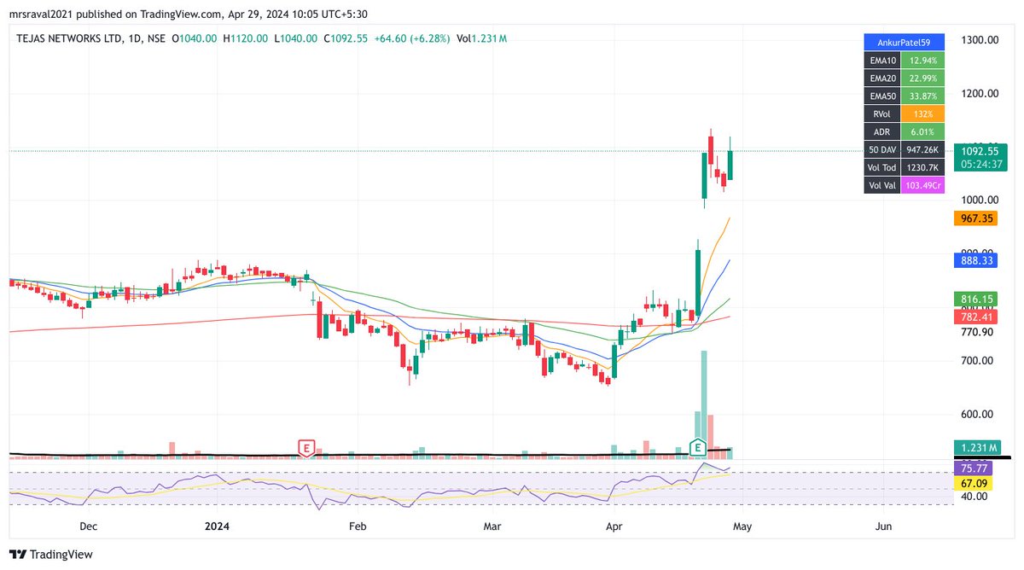Click the countdown timer 05:24:37
The height and width of the screenshot is (570, 1024).
[981, 164]
